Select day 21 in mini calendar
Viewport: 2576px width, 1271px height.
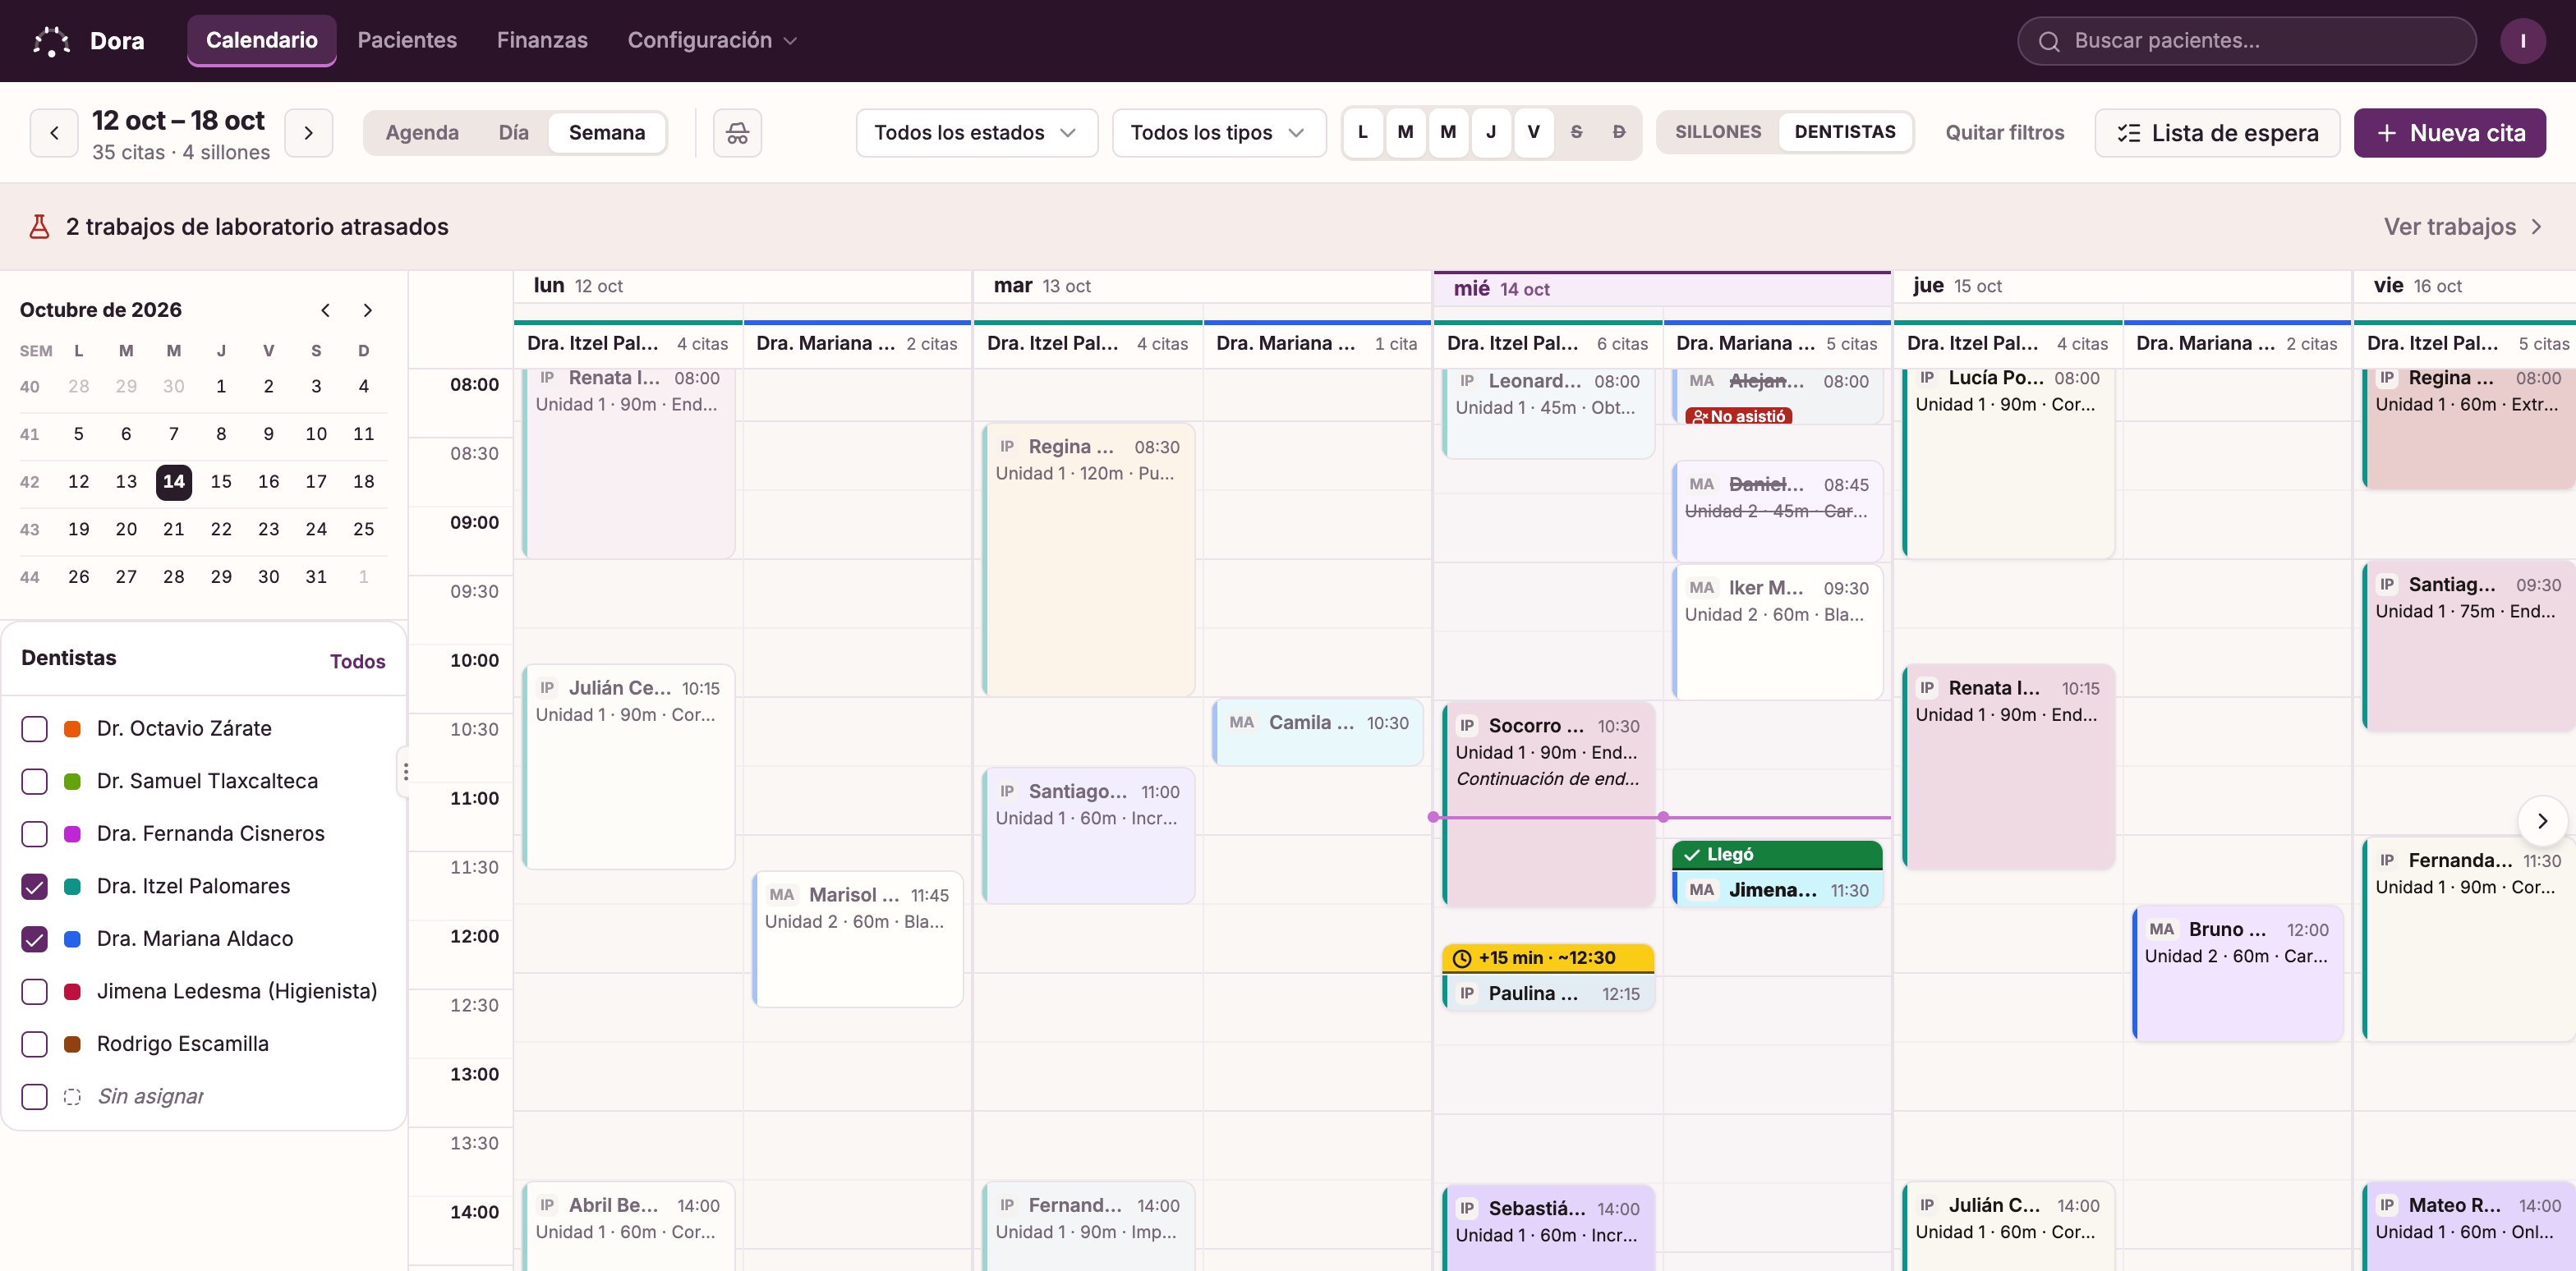(x=174, y=530)
